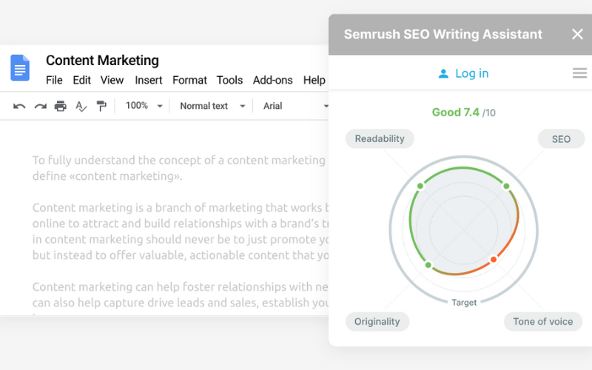Click the print icon
592x370 pixels.
pos(61,107)
